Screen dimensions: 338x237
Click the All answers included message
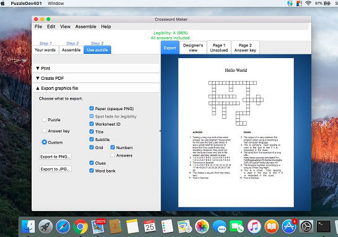(x=171, y=38)
